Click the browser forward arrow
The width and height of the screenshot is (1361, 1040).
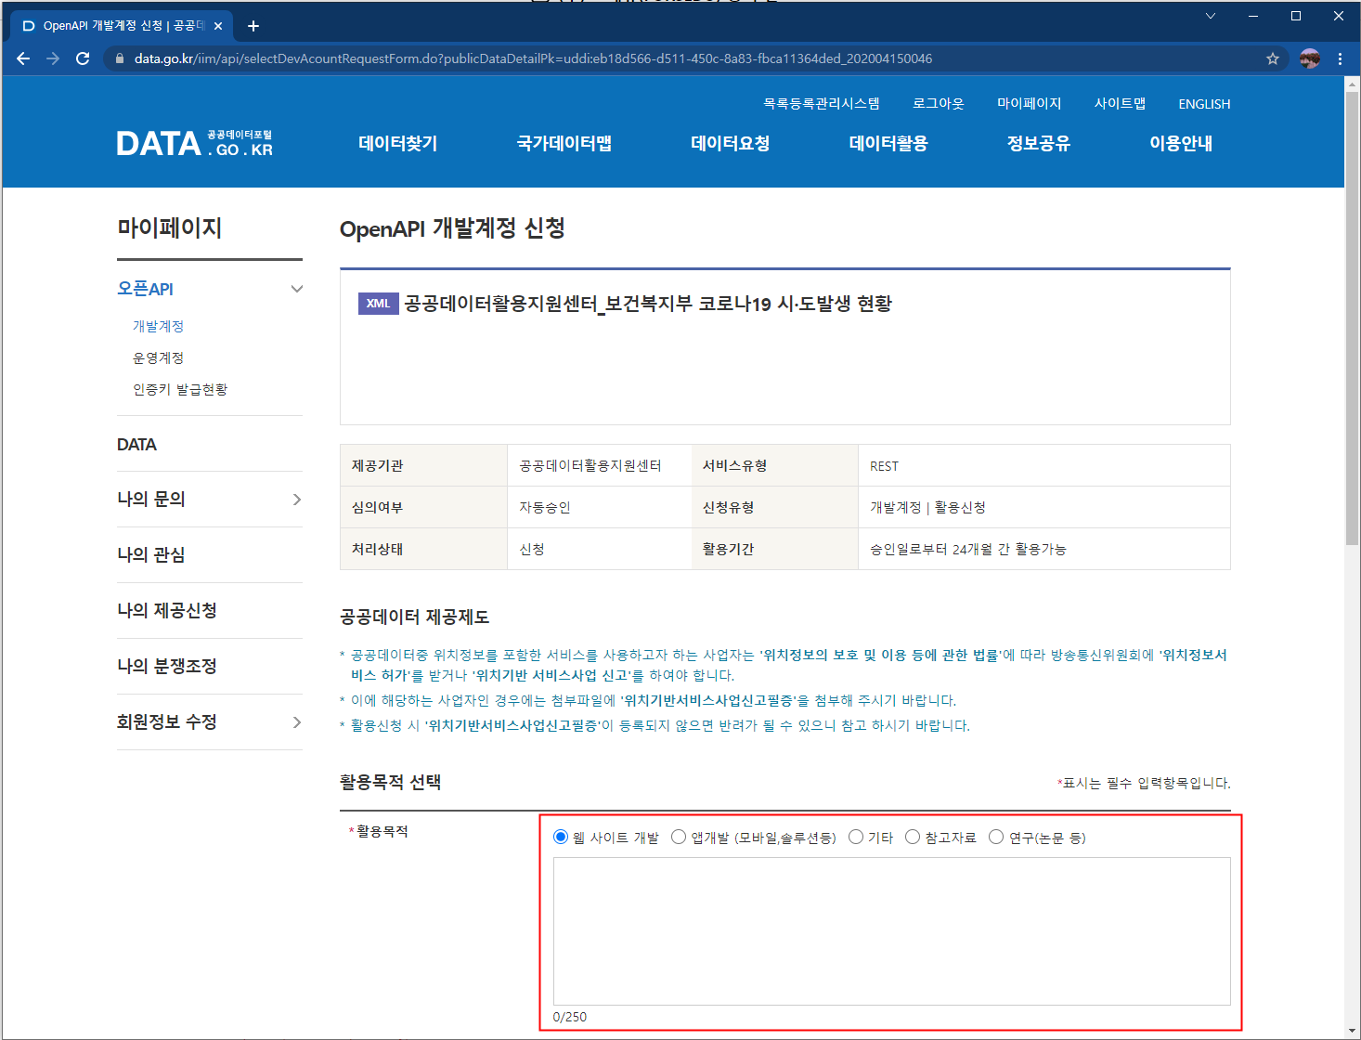coord(53,58)
